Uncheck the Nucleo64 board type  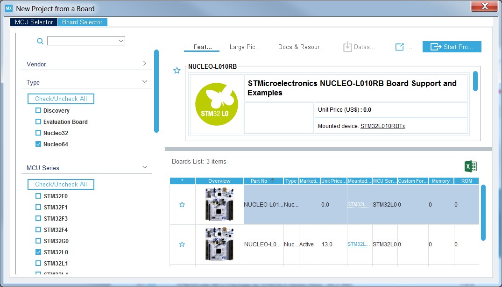click(38, 144)
